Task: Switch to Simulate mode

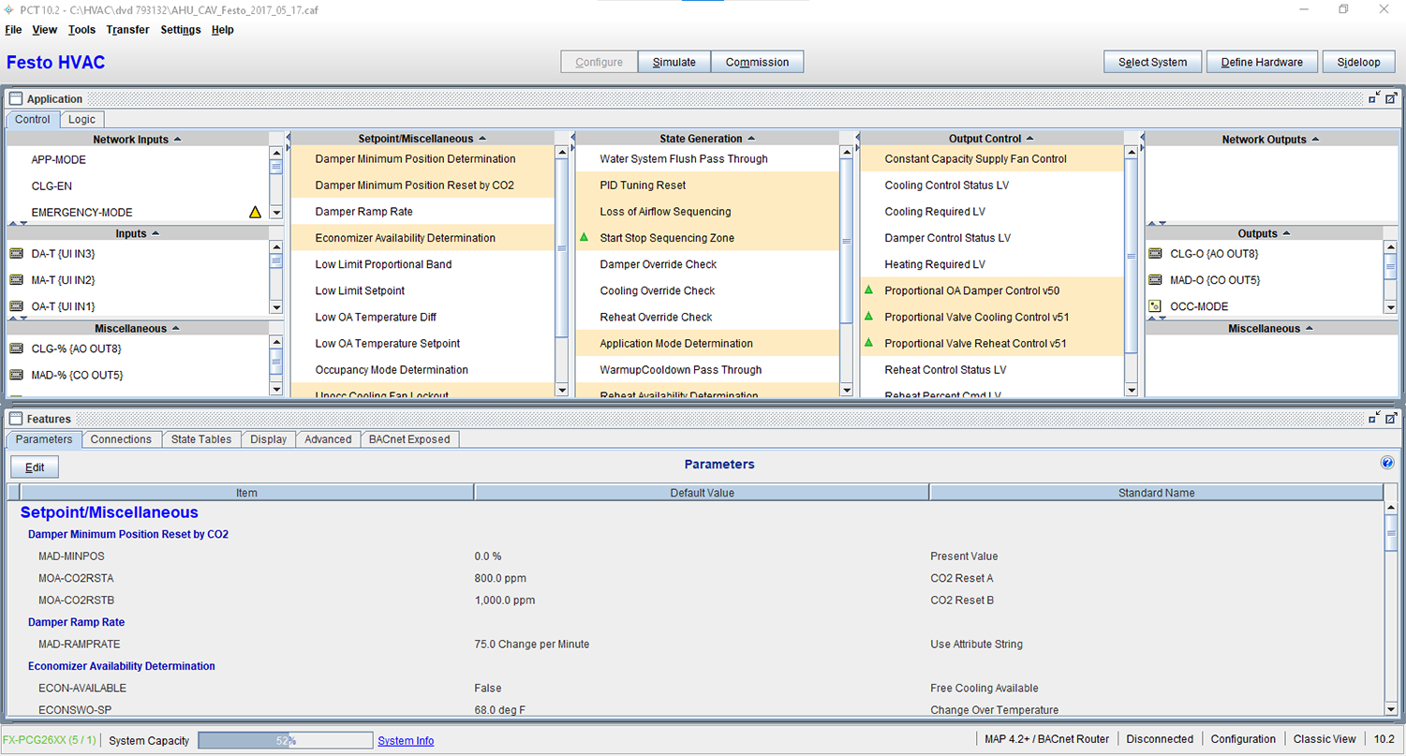Action: 673,63
